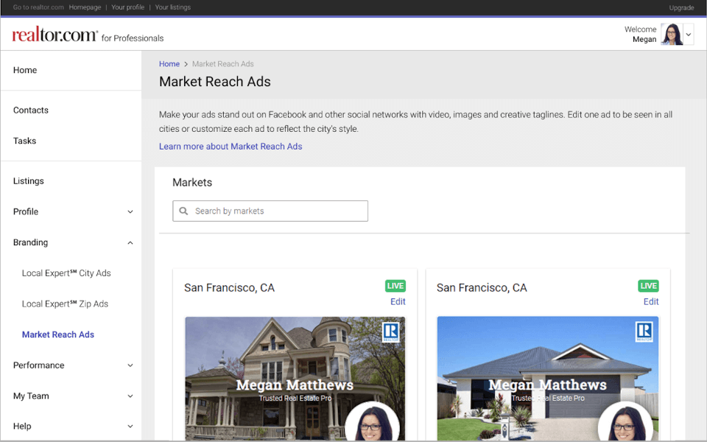Click the LIVE badge on the second San Francisco card
Image resolution: width=707 pixels, height=442 pixels.
coord(648,286)
